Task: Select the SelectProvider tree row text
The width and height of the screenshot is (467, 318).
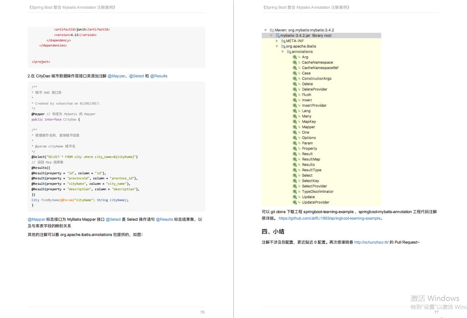Action: coord(314,186)
